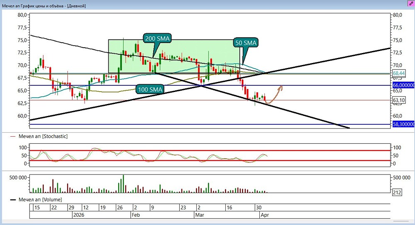
Task: Click the 72,5 tick on the left price axis
Action: [22, 53]
